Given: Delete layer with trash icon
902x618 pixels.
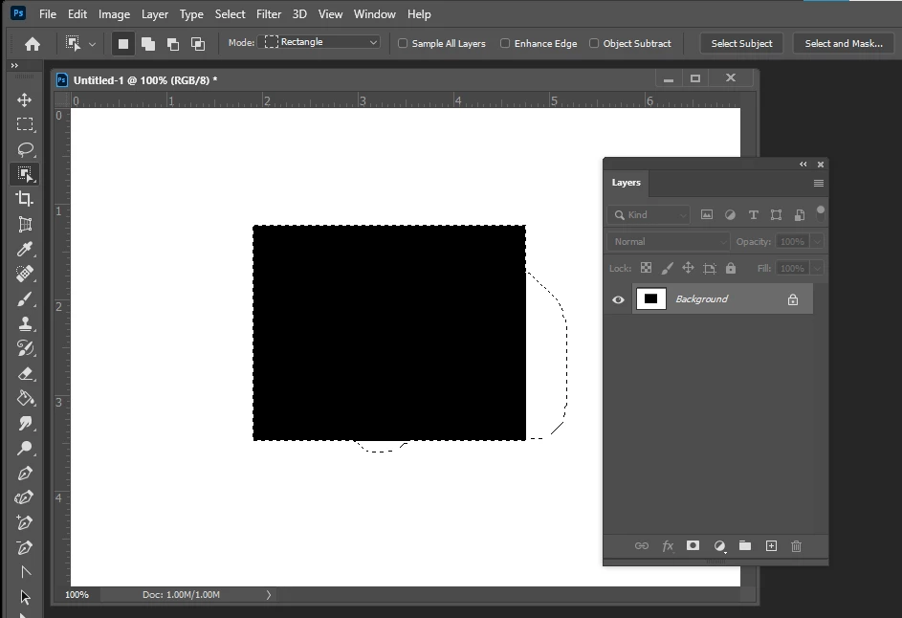Looking at the screenshot, I should click(x=796, y=546).
